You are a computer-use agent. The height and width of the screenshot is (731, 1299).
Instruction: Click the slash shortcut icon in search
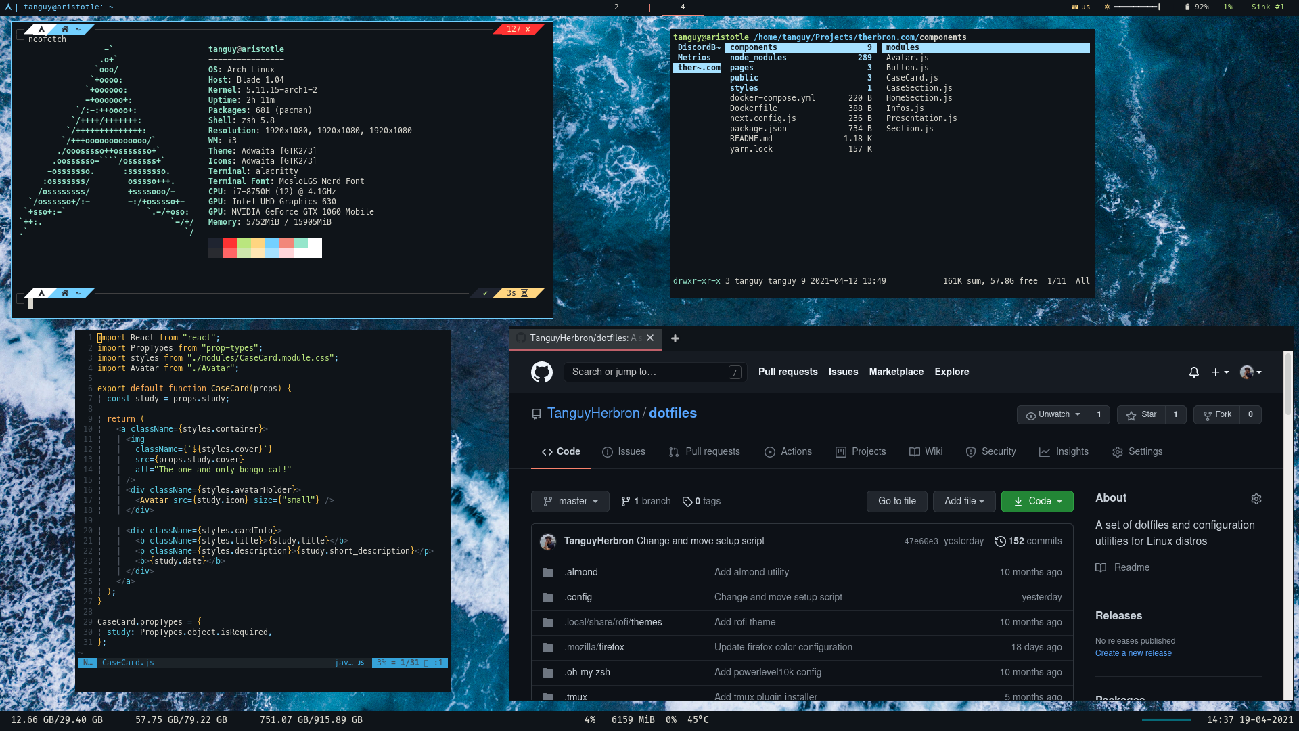(x=735, y=372)
